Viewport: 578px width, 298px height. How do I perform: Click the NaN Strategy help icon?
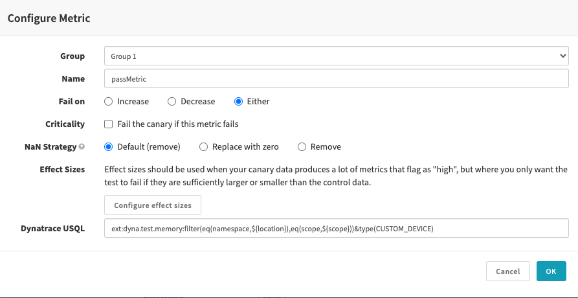(82, 147)
